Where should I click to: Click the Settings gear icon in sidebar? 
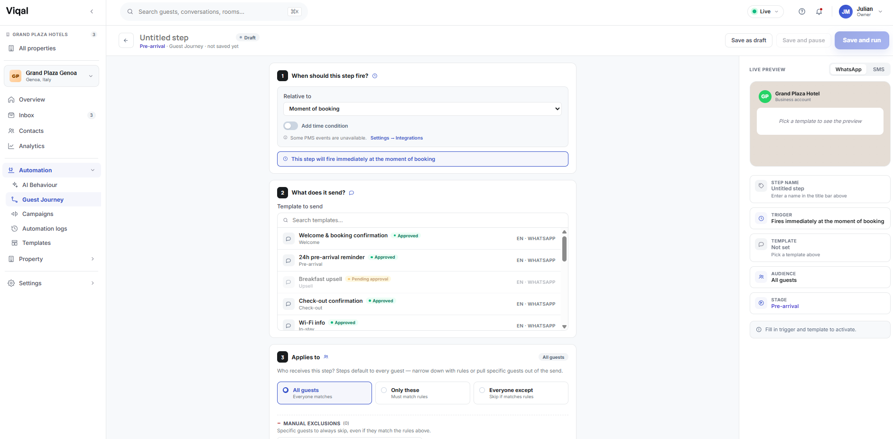(11, 283)
